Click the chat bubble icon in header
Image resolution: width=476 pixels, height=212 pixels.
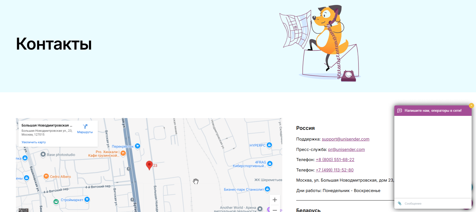(400, 111)
